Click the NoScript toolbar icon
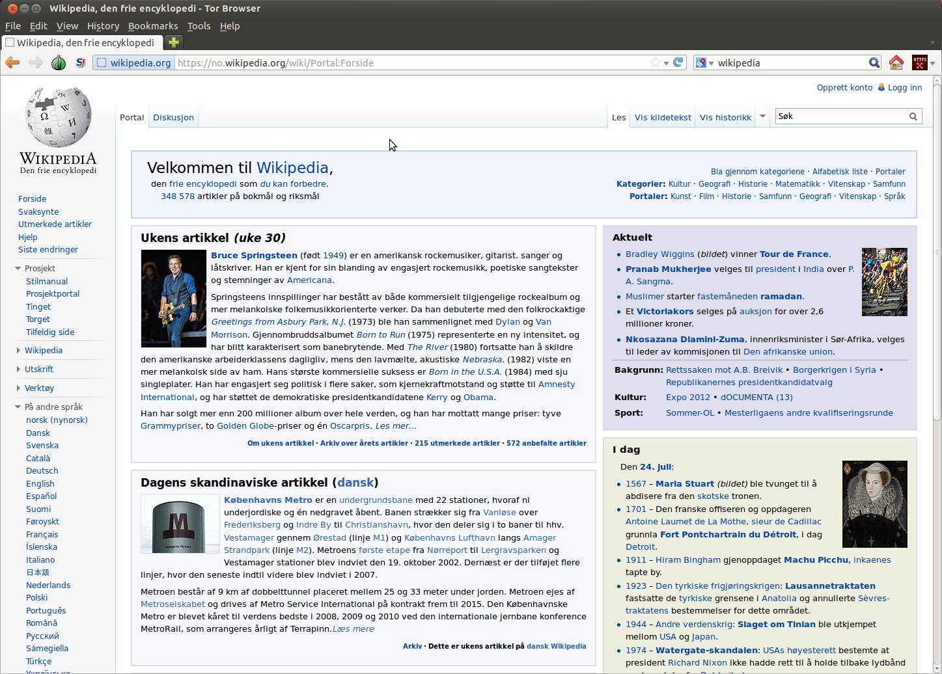This screenshot has width=942, height=674. pos(80,62)
